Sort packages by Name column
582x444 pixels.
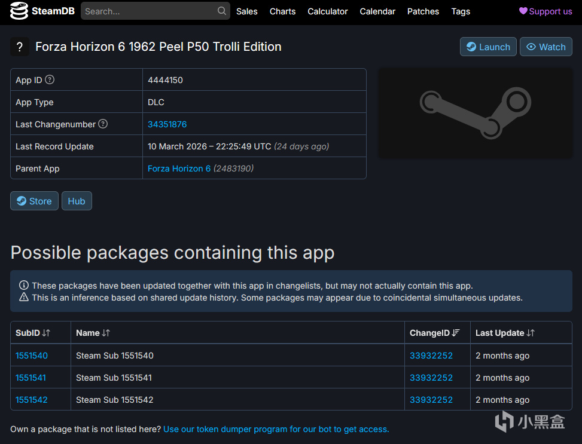click(93, 333)
